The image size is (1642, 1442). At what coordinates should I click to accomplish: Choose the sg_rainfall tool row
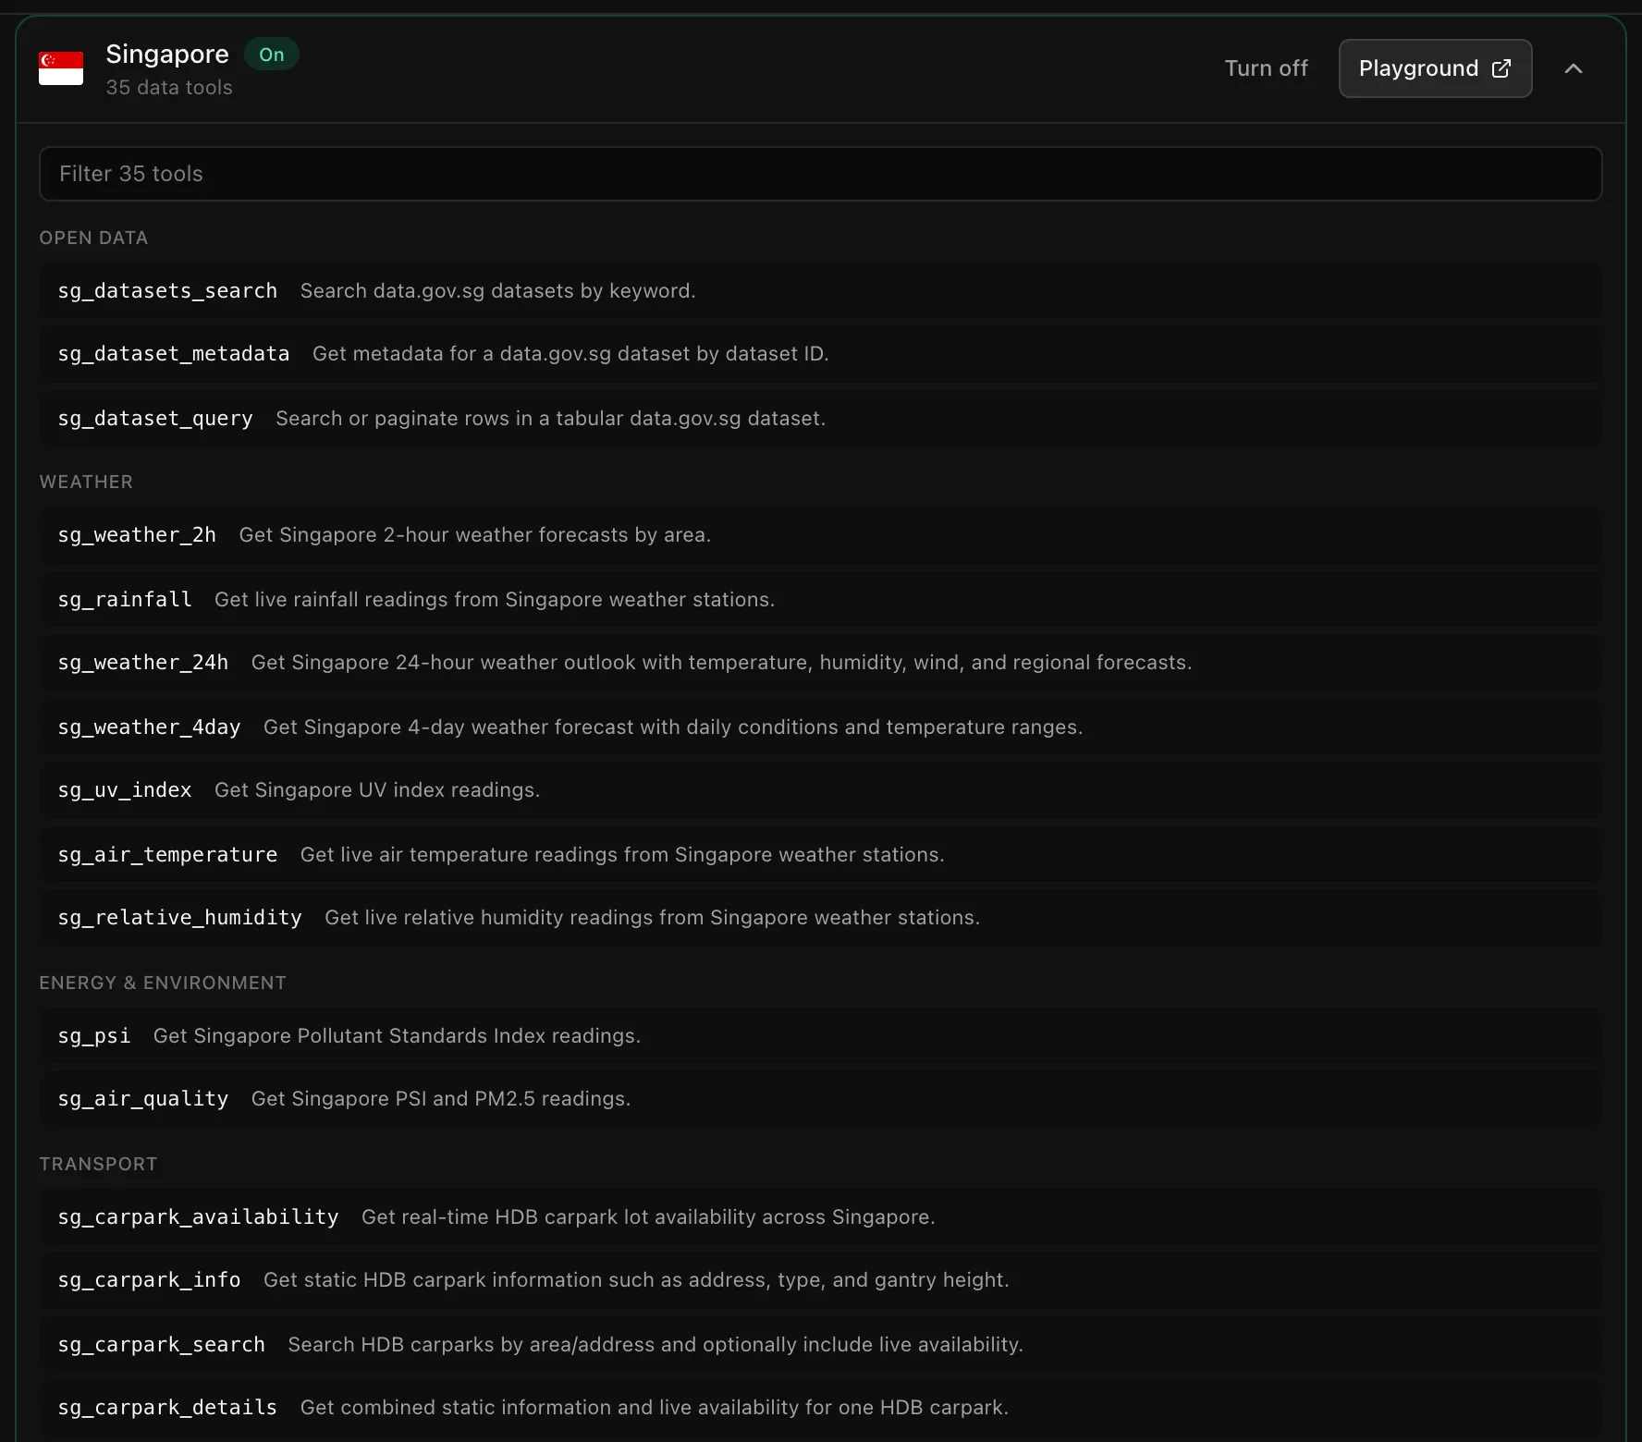pyautogui.click(x=820, y=600)
